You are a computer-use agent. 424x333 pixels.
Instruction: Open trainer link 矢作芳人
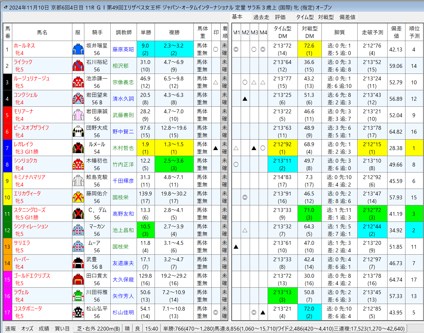coord(123,296)
